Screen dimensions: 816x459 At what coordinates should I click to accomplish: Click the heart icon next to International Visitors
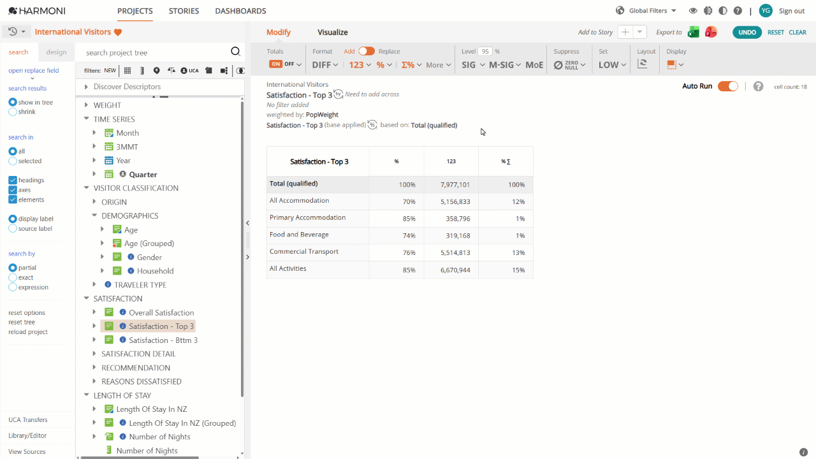(x=118, y=32)
